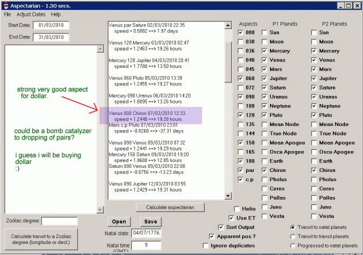363x255 pixels.
Task: Select Transit to transit planets radio
Action: pyautogui.click(x=293, y=236)
